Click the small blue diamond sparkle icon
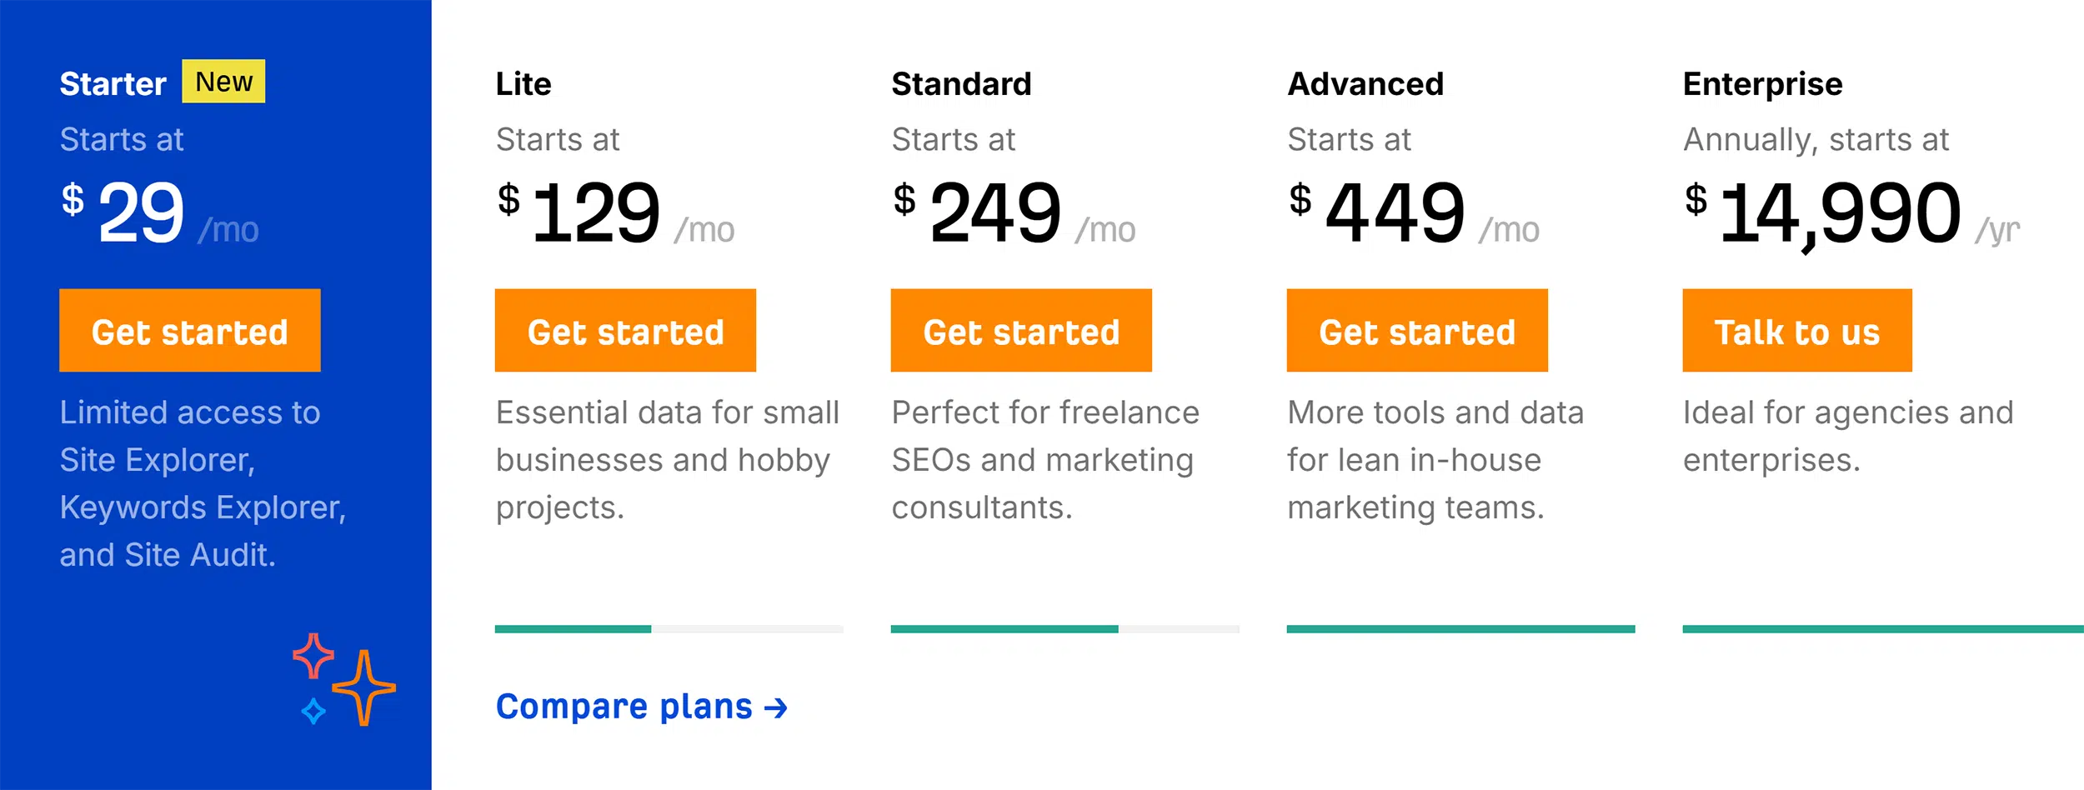This screenshot has height=790, width=2084. click(x=313, y=710)
